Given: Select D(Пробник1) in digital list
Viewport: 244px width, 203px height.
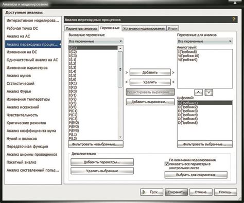Looking at the screenshot, I should (x=205, y=103).
